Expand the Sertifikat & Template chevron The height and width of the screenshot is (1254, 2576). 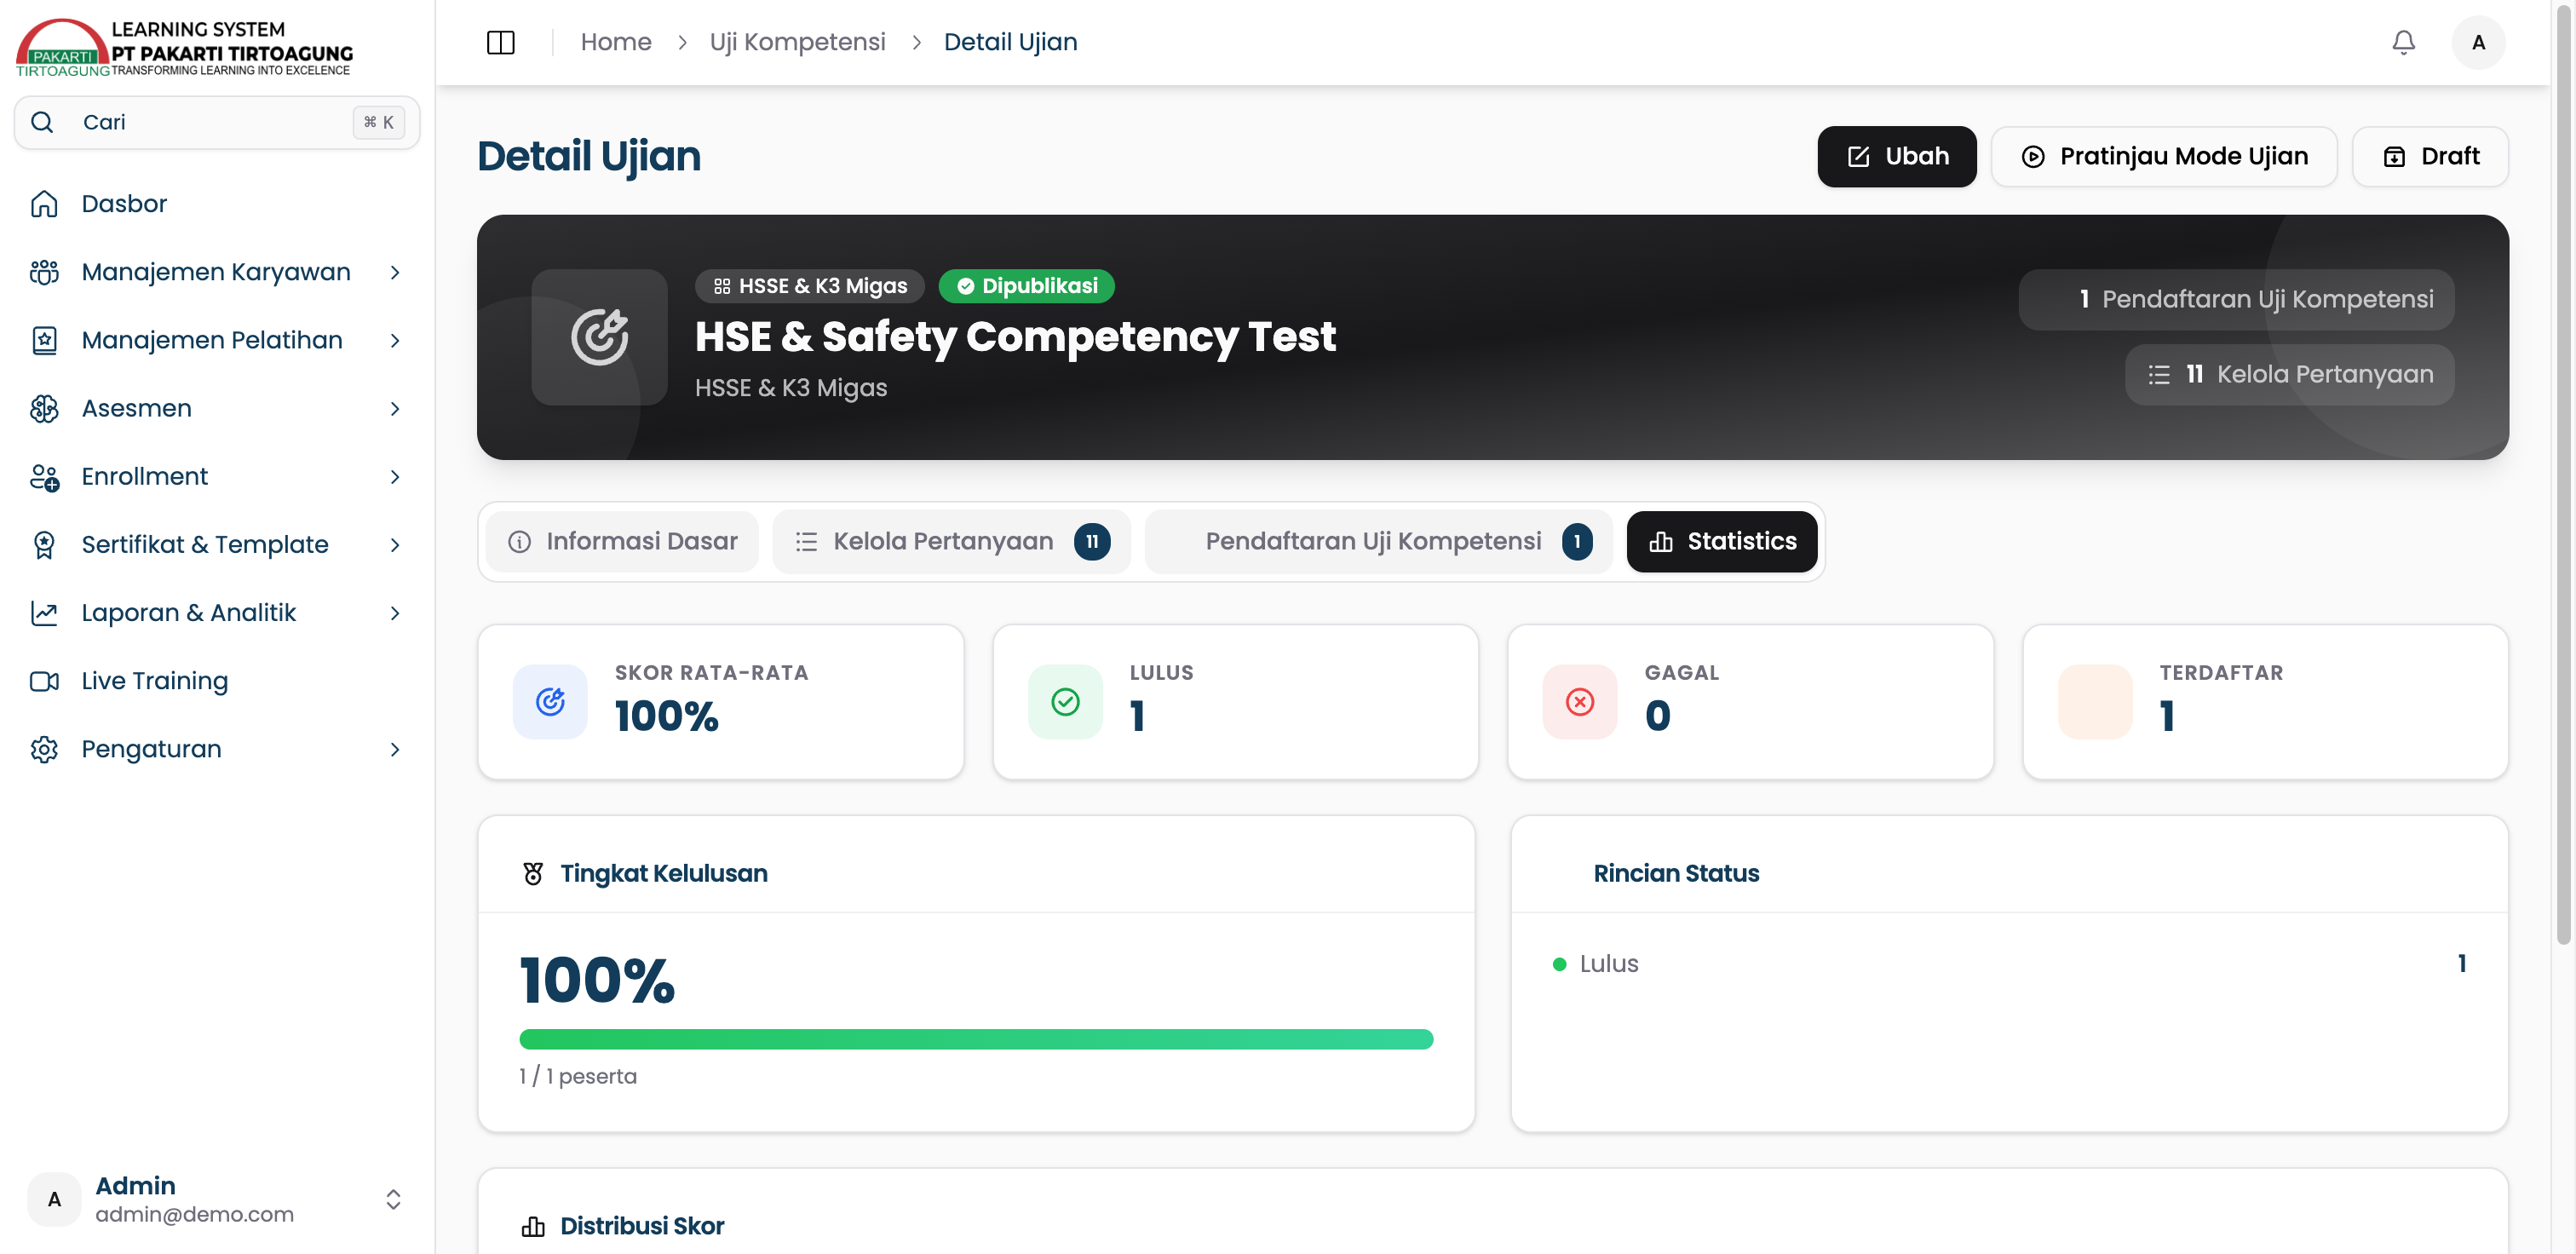pos(395,544)
